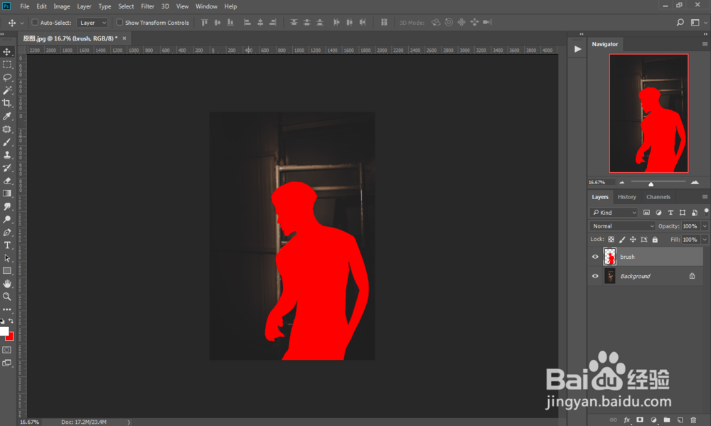This screenshot has width=711, height=426.
Task: Open the Filter menu
Action: (x=147, y=6)
